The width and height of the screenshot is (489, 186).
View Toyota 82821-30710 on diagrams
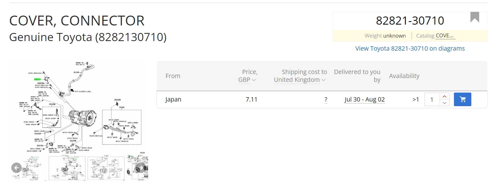pyautogui.click(x=410, y=49)
